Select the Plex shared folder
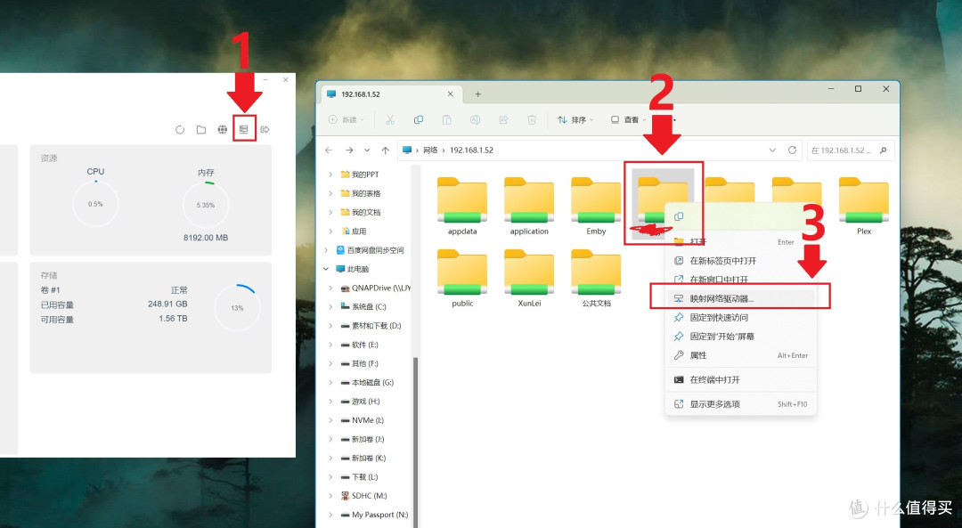This screenshot has height=528, width=962. 864,207
